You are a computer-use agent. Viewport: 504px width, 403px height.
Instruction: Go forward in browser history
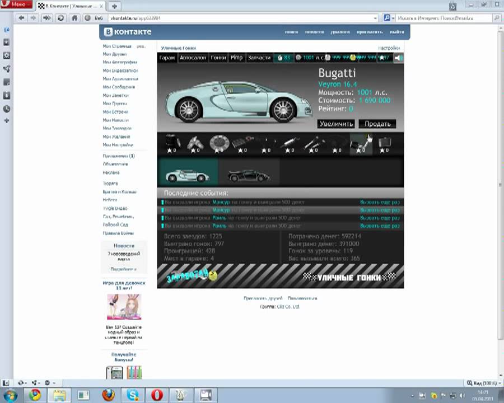coord(33,18)
